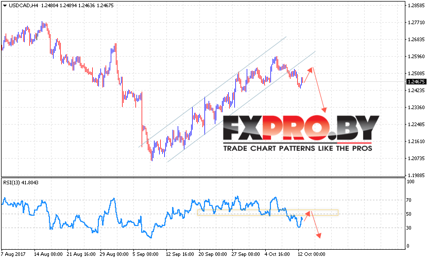Click the 1.20735 price axis label
The width and height of the screenshot is (427, 260).
(416, 158)
